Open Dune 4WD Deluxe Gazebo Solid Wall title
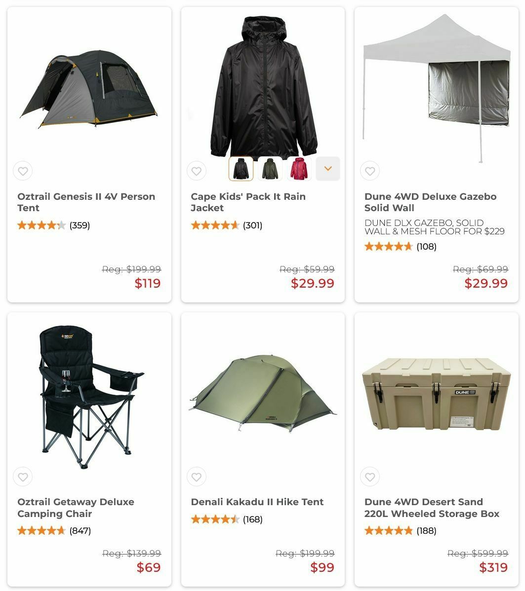 coord(430,202)
